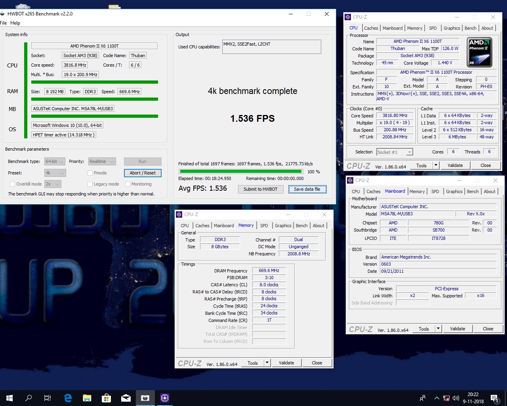This screenshot has width=507, height=406.
Task: Open Action Center notifications icon
Action: pos(494,398)
